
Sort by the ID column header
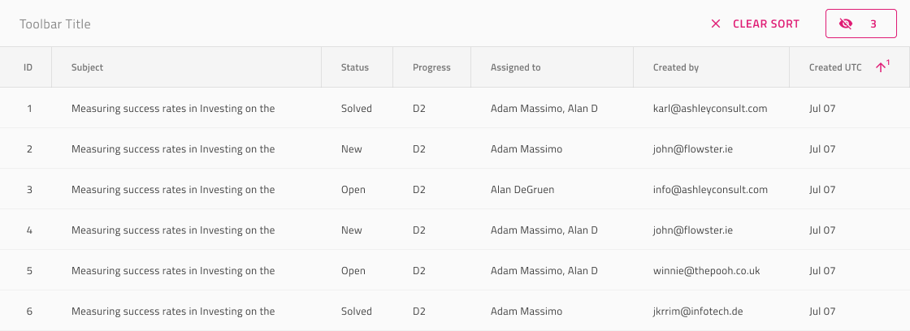pos(28,67)
